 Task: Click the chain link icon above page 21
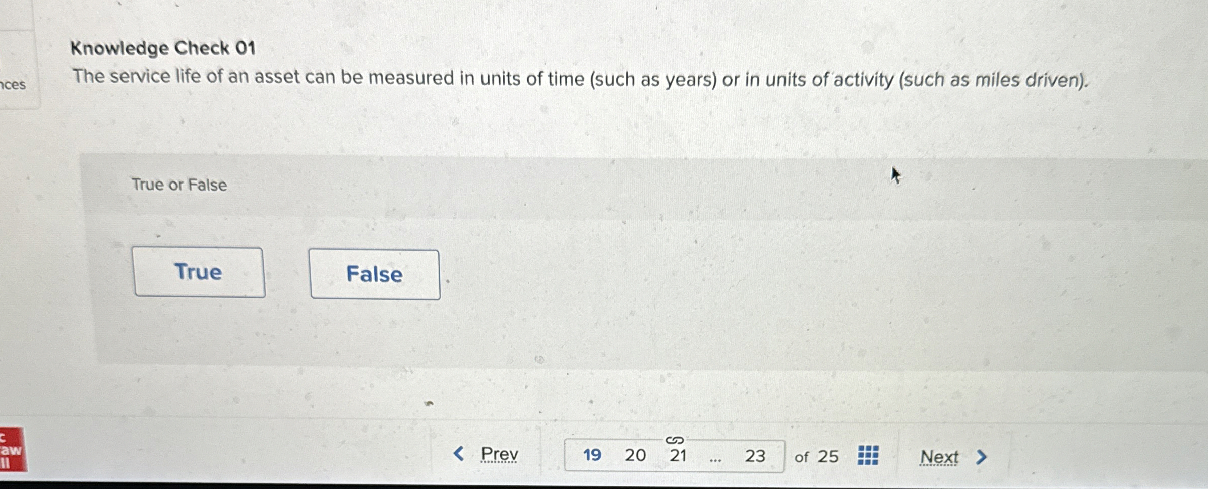pyautogui.click(x=674, y=441)
